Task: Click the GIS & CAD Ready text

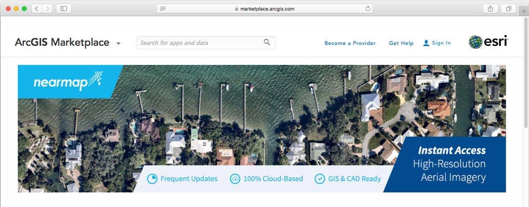Action: click(354, 179)
